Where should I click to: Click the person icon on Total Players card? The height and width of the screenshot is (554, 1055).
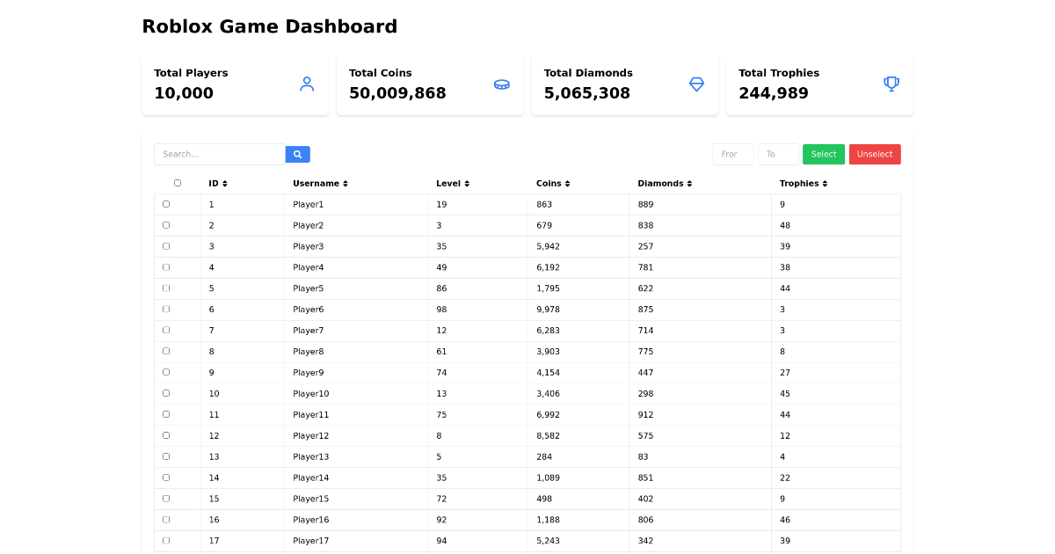pos(307,84)
